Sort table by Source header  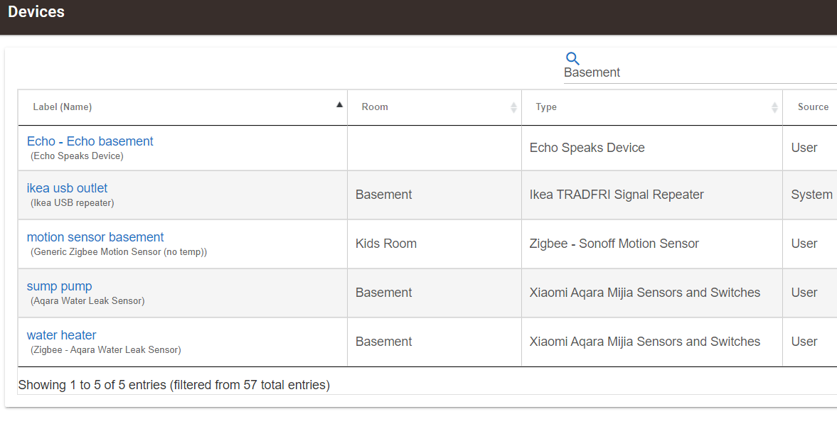[813, 107]
